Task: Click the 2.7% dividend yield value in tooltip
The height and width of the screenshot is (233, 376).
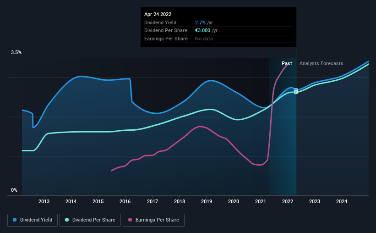Action: (200, 22)
